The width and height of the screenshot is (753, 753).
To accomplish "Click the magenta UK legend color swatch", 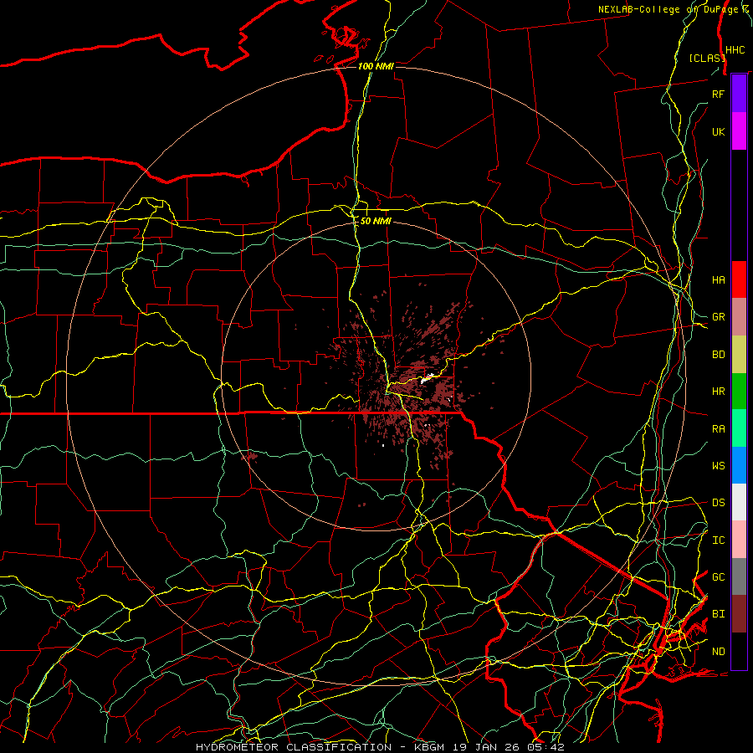I will [739, 131].
